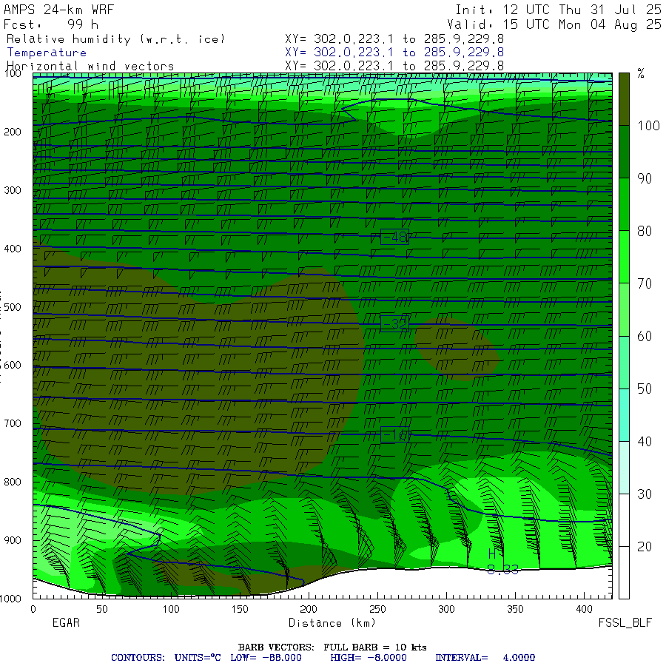Click the -48 temperature contour label

pyautogui.click(x=394, y=237)
